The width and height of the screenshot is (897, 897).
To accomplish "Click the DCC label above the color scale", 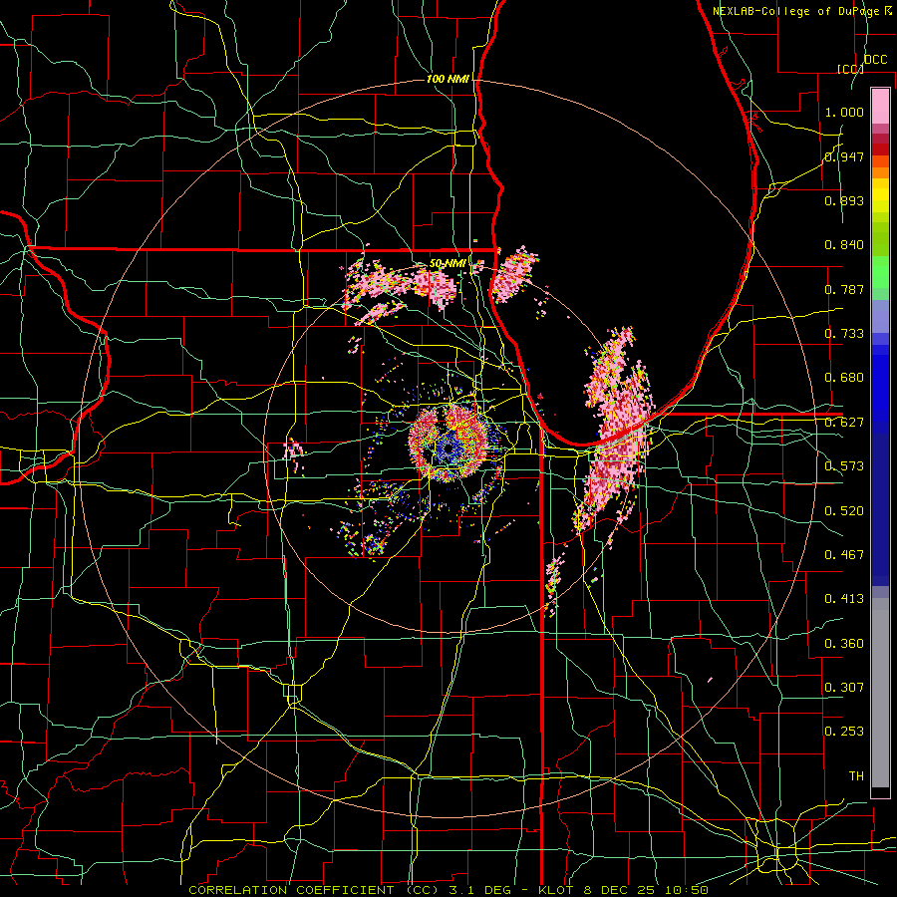I will pos(876,60).
